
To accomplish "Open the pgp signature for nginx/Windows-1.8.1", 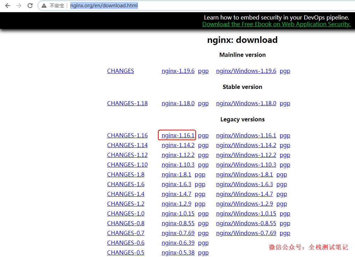I will click(x=282, y=175).
